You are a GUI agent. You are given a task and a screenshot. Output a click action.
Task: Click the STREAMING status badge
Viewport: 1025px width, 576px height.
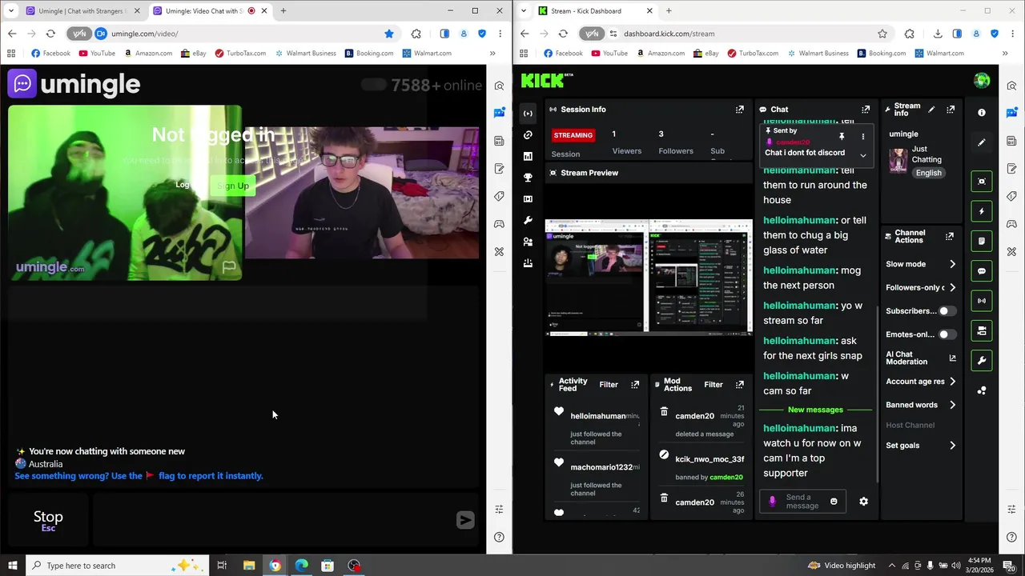pos(573,135)
